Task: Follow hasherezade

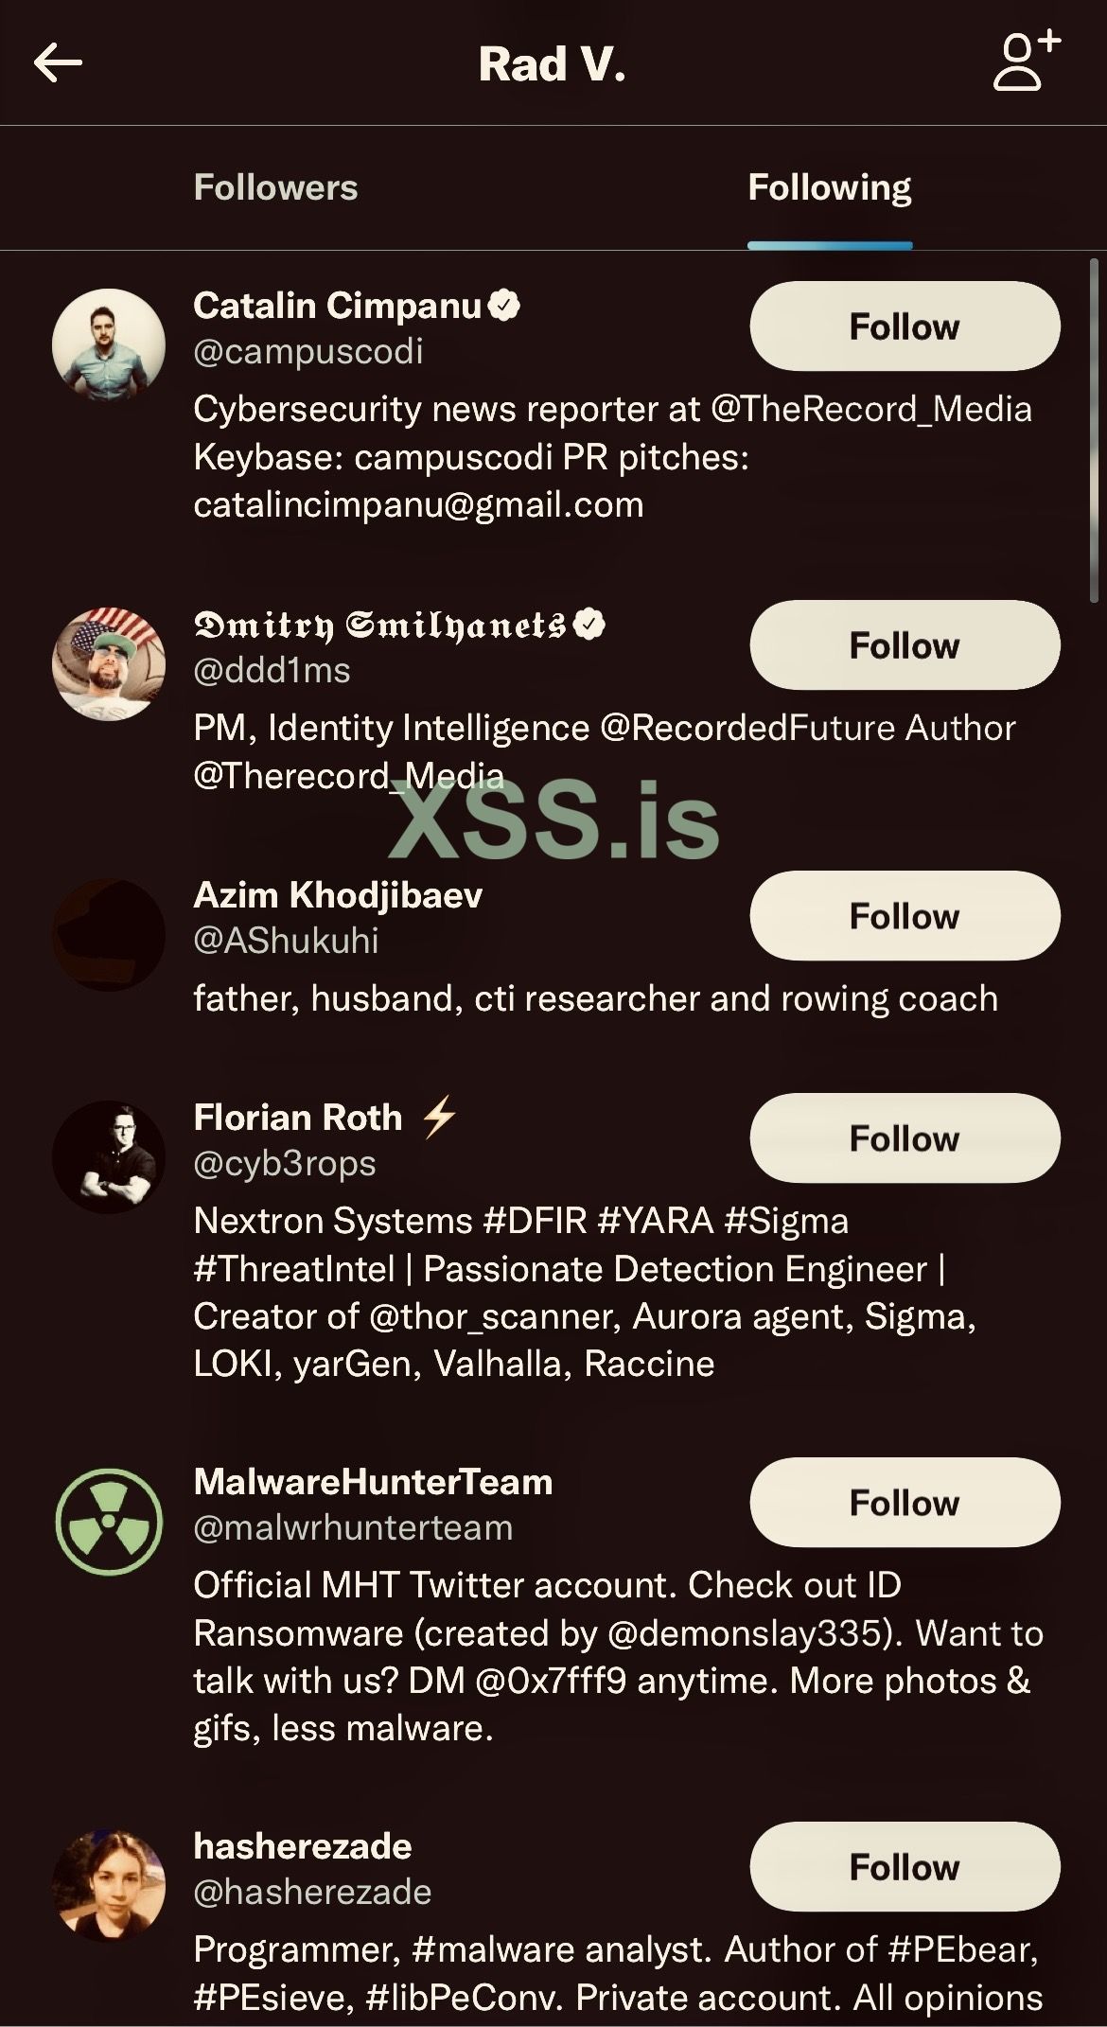Action: [x=904, y=1867]
